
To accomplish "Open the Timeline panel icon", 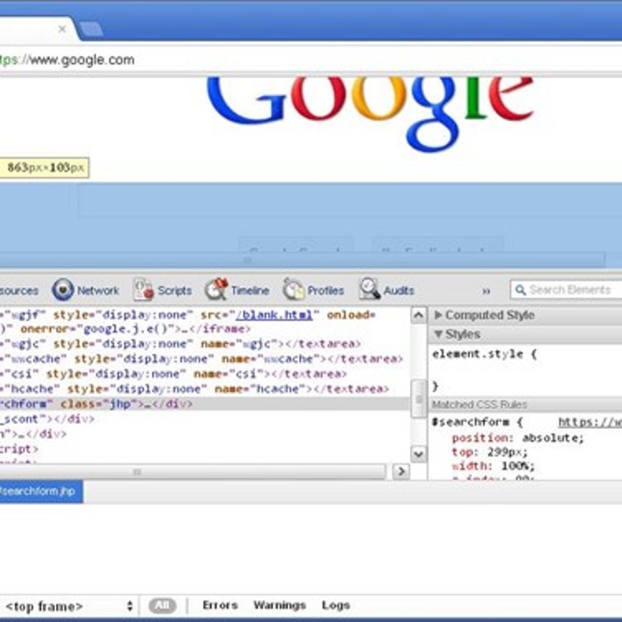I will coord(216,290).
